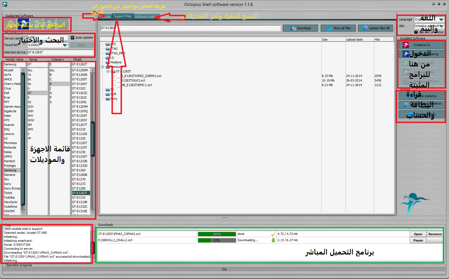Click green download arrow for E1280XXLL2 download
This screenshot has width=449, height=279.
pyautogui.click(x=273, y=240)
